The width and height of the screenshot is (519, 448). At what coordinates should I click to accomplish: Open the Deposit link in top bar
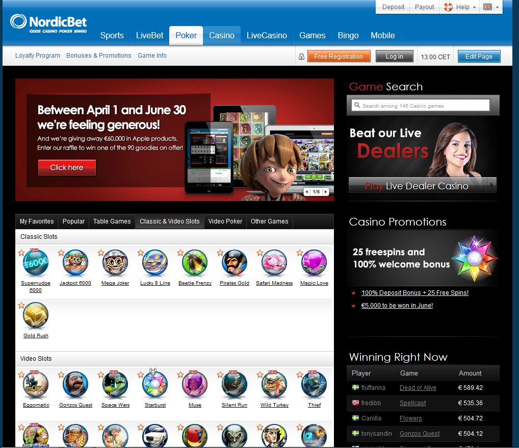[393, 7]
